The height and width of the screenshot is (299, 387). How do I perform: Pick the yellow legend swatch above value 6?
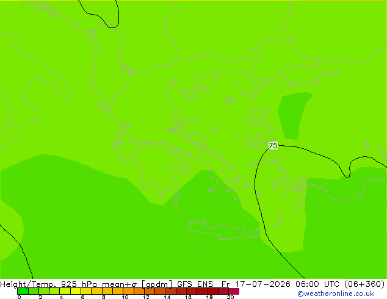[86, 291]
